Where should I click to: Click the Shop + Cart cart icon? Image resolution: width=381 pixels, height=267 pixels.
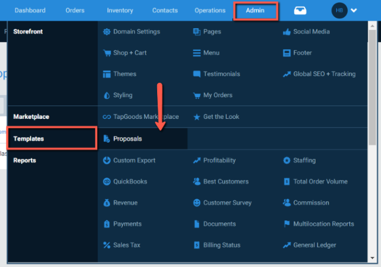tap(107, 53)
